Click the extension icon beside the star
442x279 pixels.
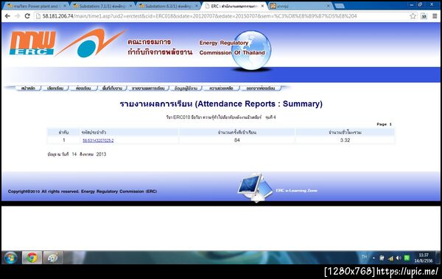[x=424, y=16]
